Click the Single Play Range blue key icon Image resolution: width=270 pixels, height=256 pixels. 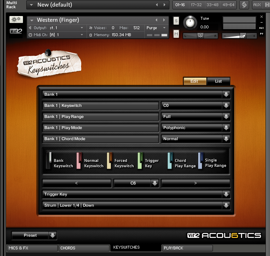200,161
